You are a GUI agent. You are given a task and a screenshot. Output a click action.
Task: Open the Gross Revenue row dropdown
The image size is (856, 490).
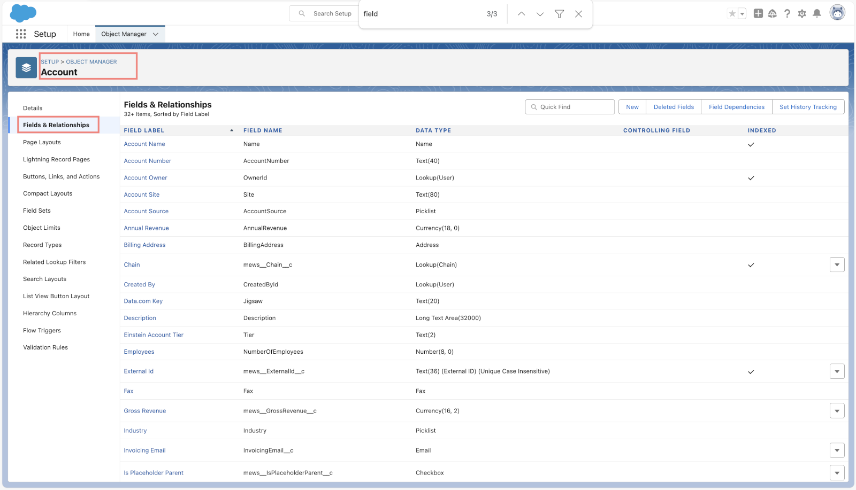click(837, 411)
